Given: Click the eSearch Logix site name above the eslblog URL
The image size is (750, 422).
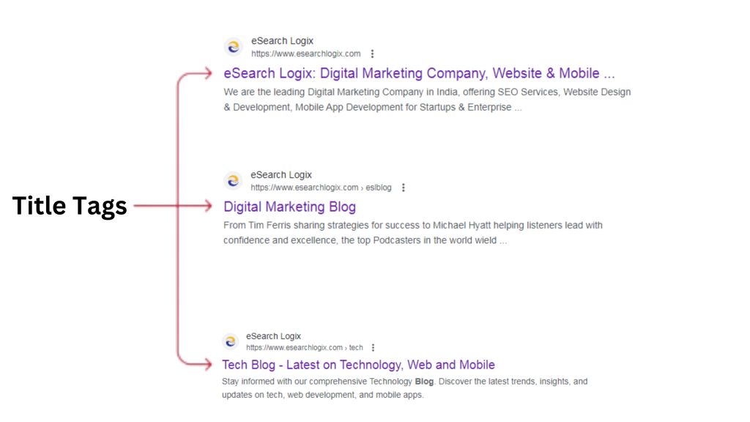Looking at the screenshot, I should tap(281, 175).
